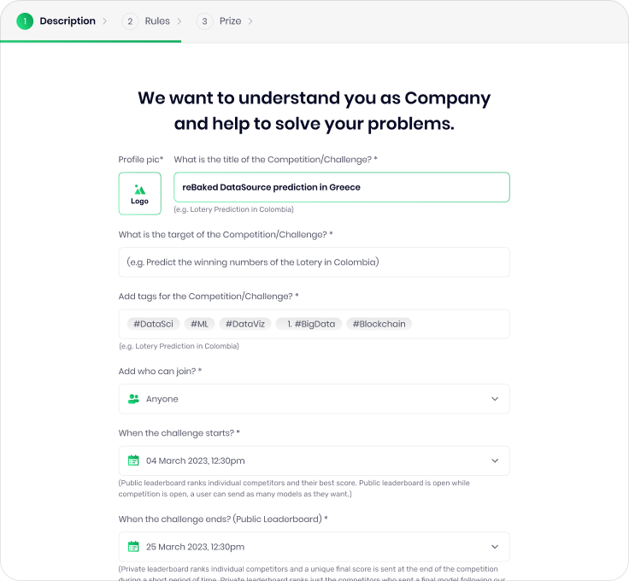Screen dimensions: 629x581
Task: Click the people icon in the join field
Action: coord(133,399)
